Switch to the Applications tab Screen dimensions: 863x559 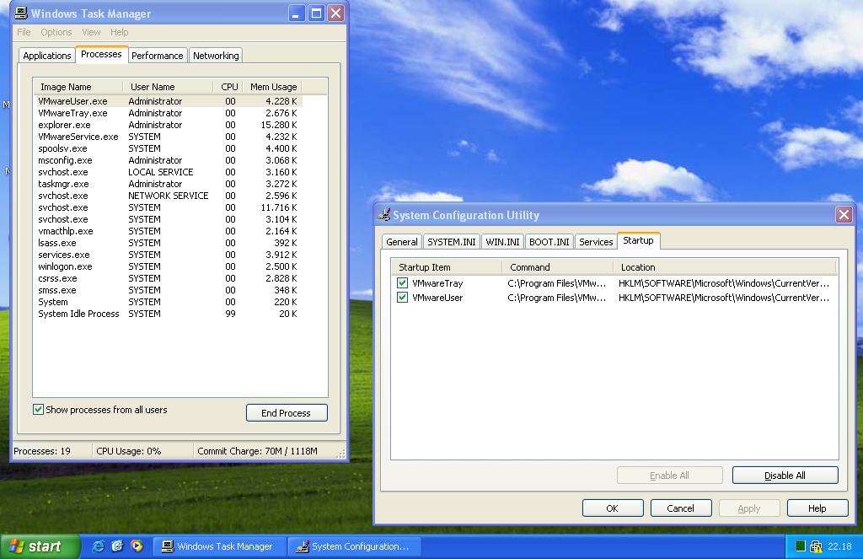tap(47, 56)
